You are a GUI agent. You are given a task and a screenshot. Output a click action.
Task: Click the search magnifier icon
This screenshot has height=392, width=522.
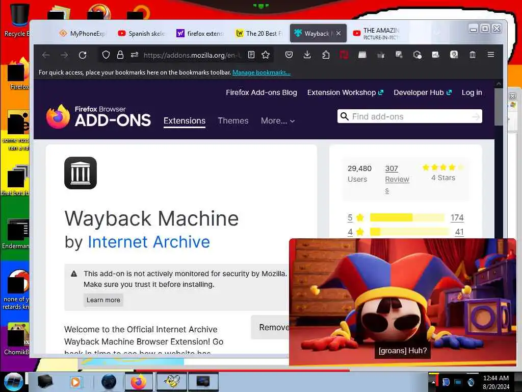click(x=345, y=116)
